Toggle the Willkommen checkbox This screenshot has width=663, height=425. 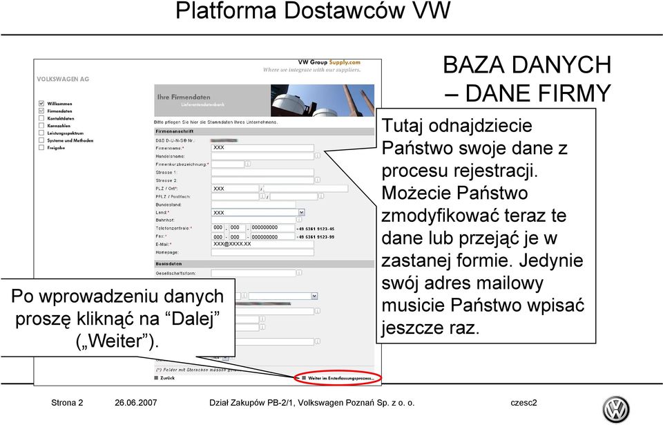41,103
